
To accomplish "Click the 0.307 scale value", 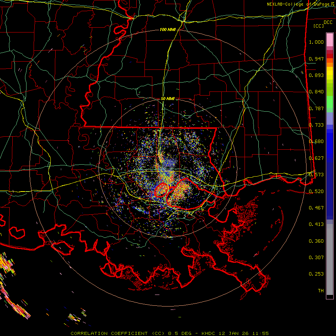I will [316, 258].
